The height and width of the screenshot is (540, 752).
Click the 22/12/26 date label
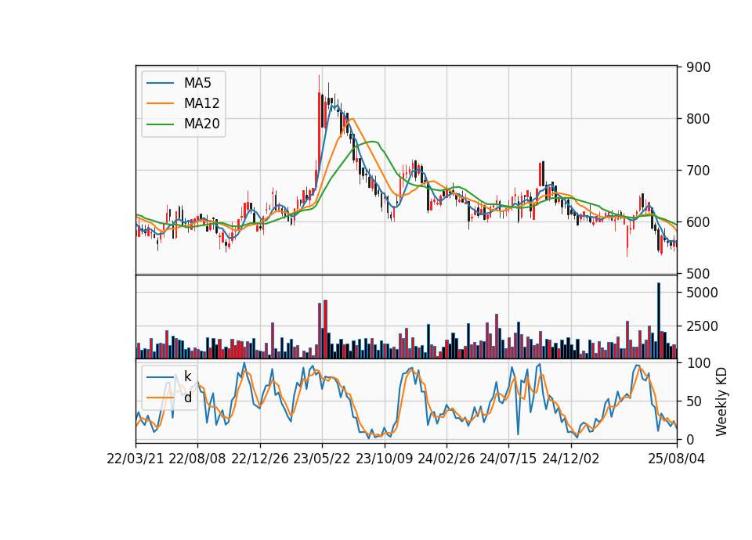click(260, 459)
